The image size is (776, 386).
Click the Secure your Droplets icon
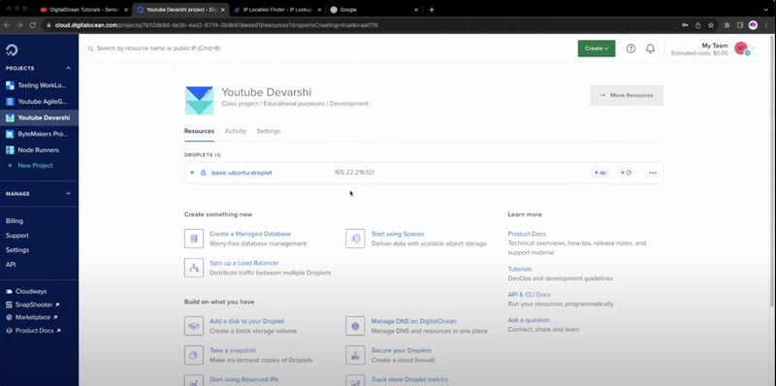tap(355, 355)
